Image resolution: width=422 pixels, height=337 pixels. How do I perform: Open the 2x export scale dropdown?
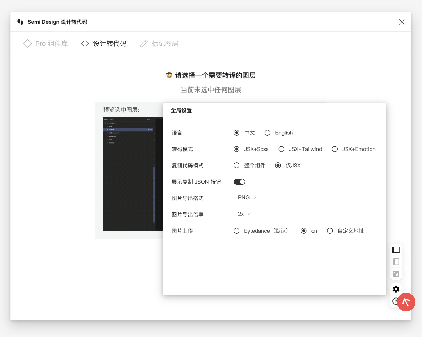[244, 214]
